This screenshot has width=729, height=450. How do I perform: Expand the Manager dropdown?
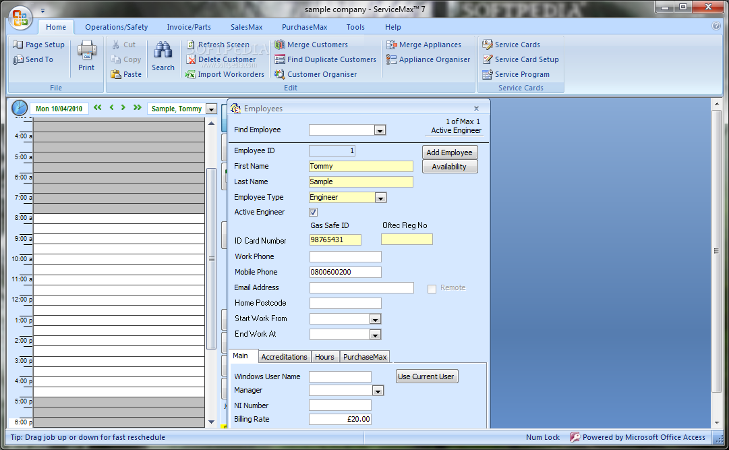(x=378, y=391)
